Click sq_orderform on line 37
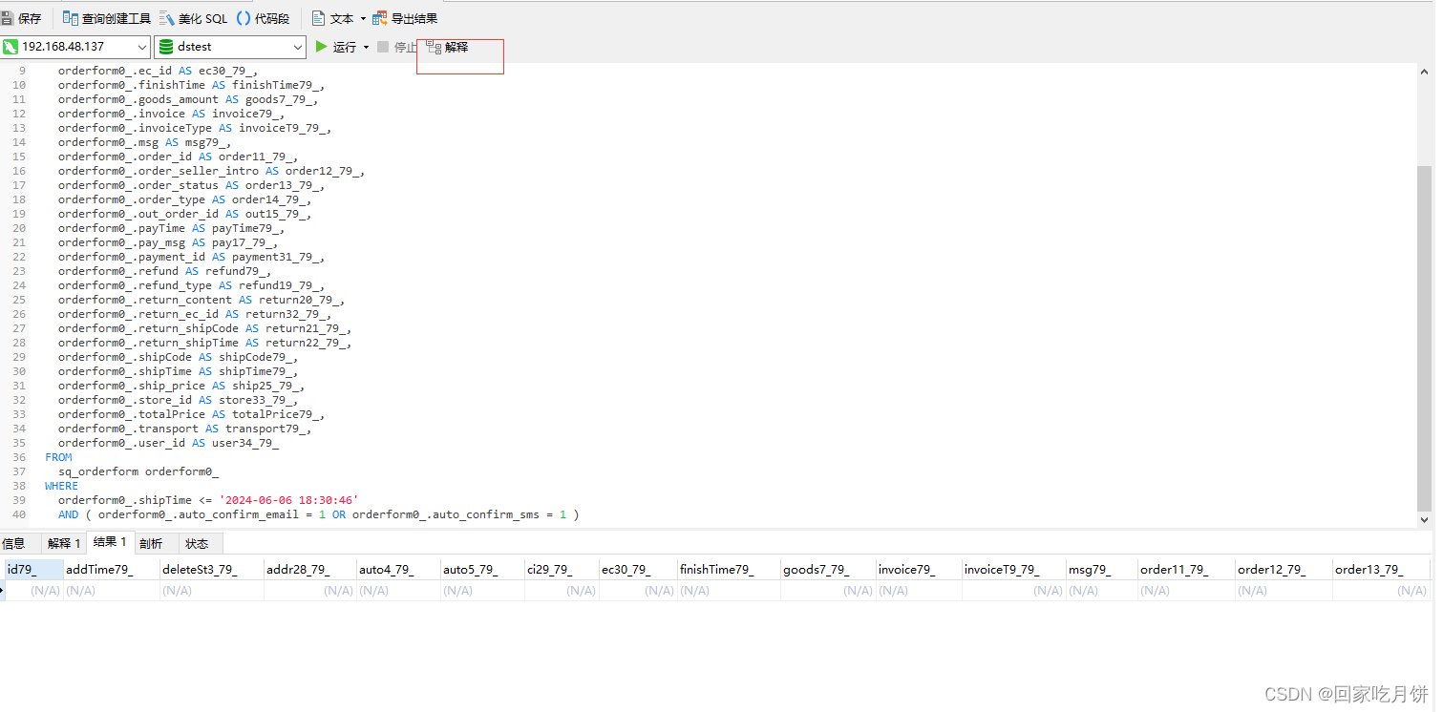This screenshot has width=1443, height=712. point(98,471)
